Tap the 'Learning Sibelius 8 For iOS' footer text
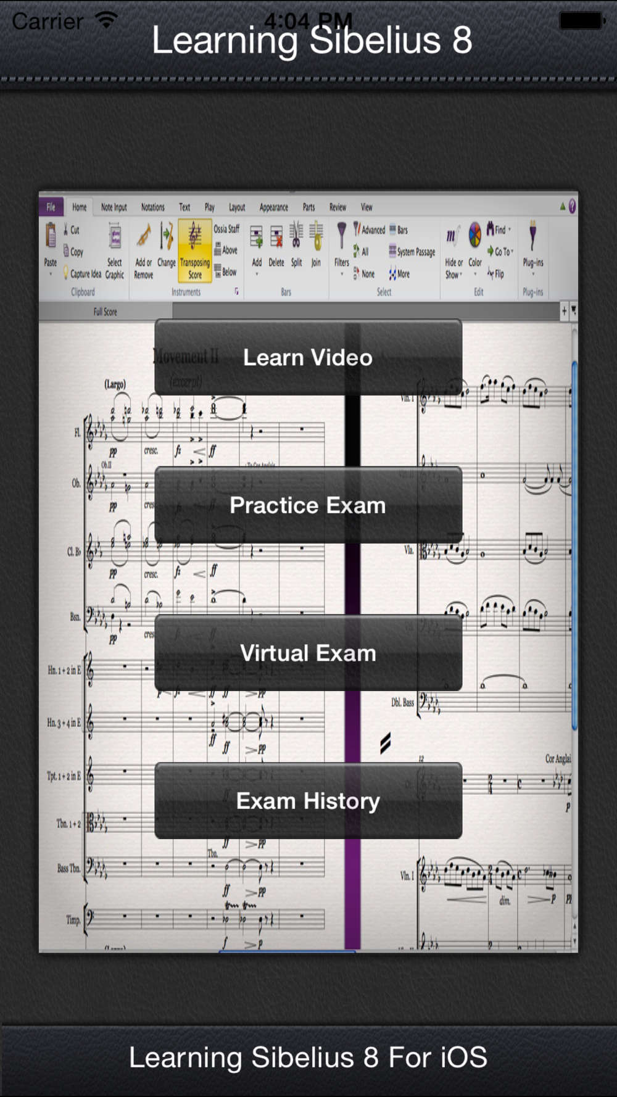 (x=308, y=1057)
